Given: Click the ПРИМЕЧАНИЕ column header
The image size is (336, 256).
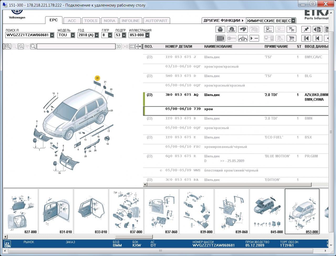Looking at the screenshot, I should coord(276,46).
